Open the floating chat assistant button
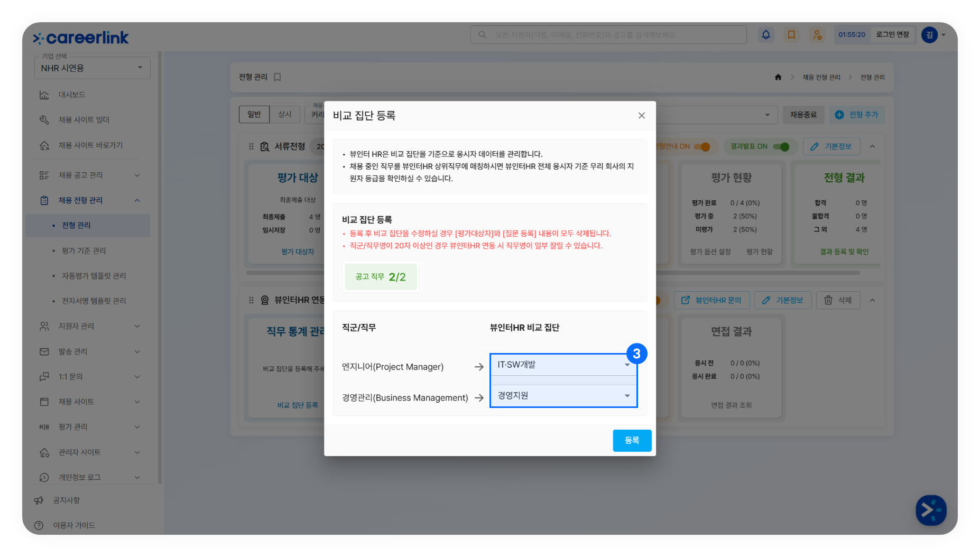 pos(931,510)
